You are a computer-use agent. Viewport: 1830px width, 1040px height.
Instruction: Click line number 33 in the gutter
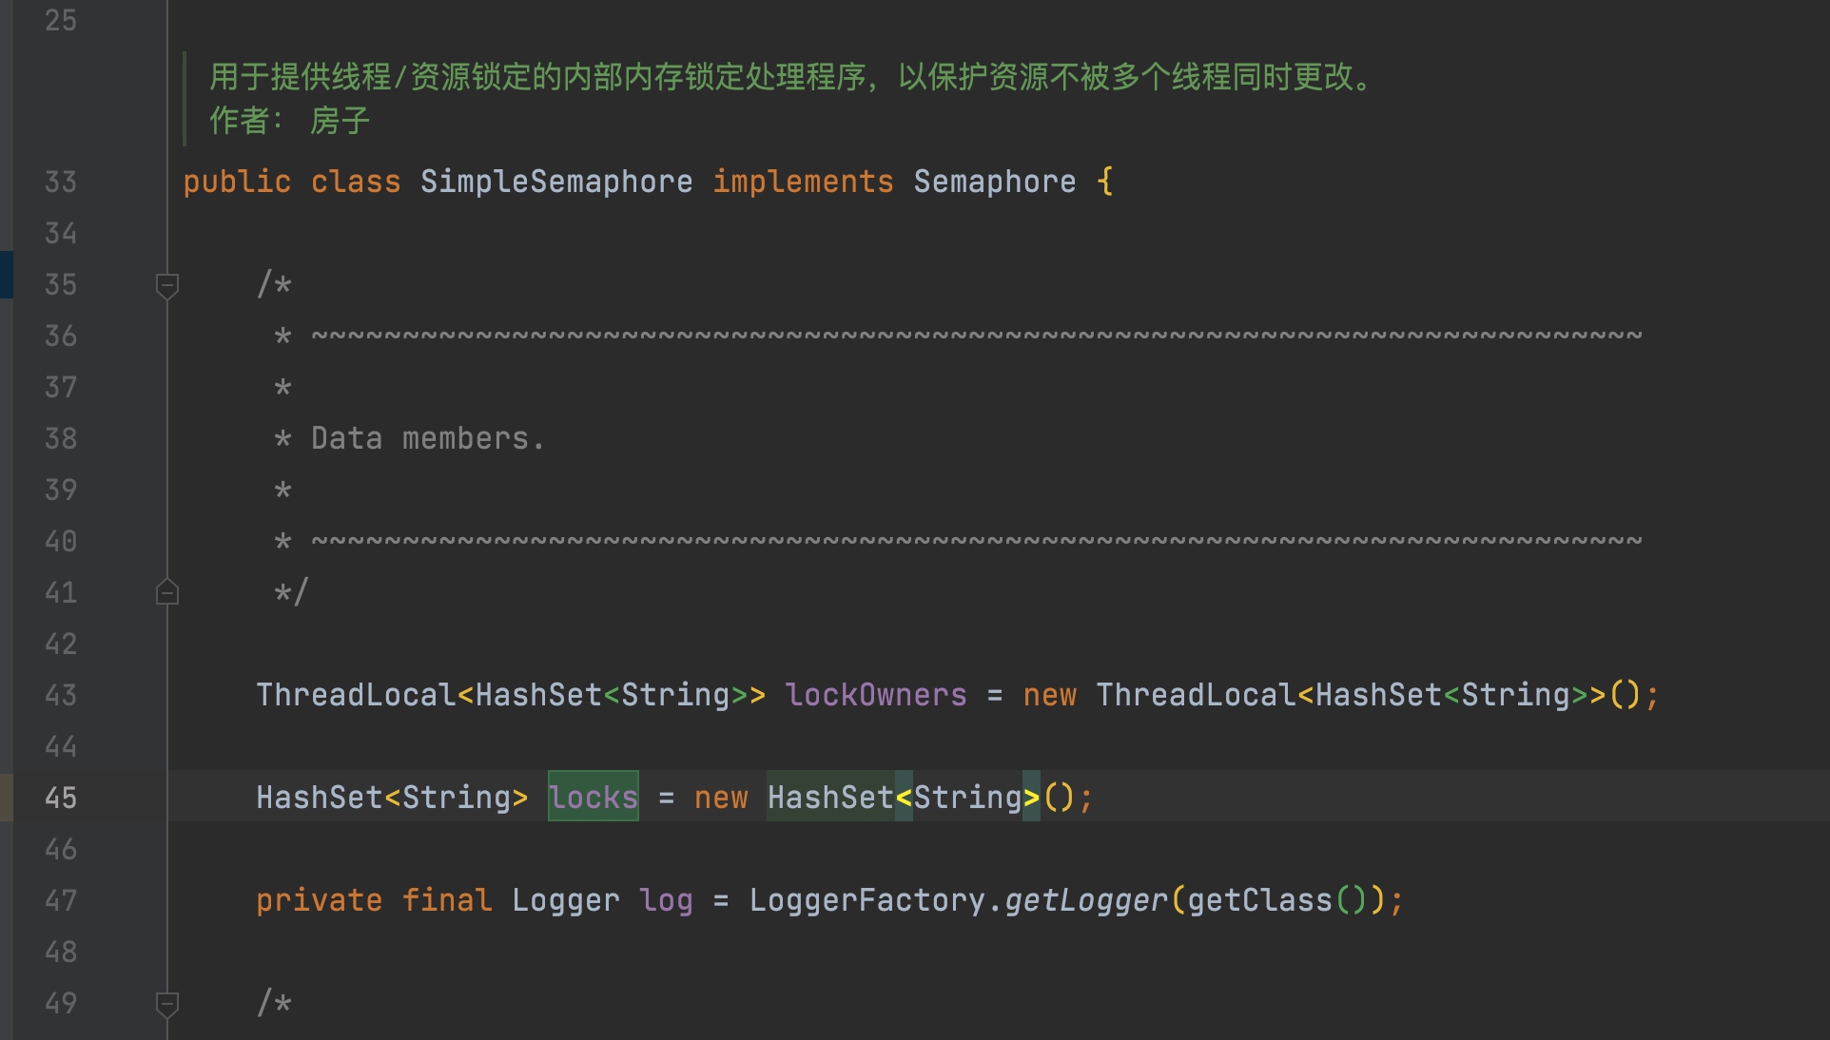click(x=61, y=182)
